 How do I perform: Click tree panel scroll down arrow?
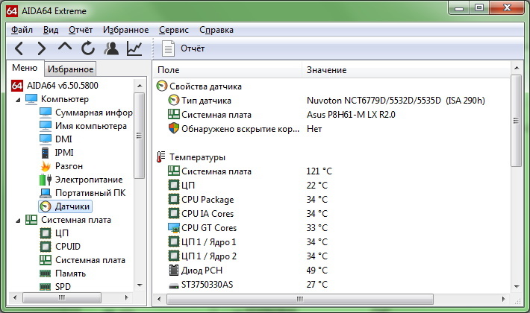tap(140, 285)
